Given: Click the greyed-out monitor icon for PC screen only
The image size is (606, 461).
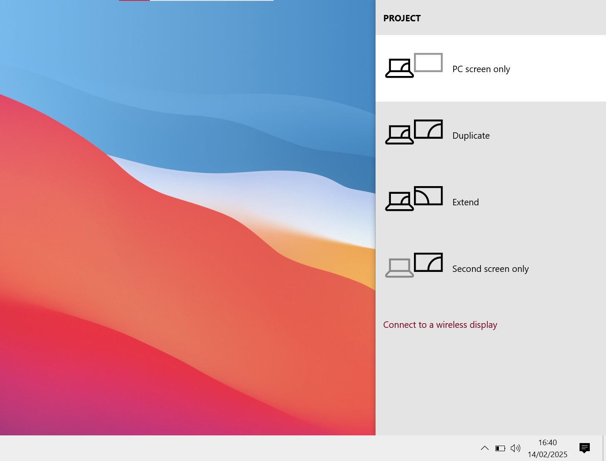Looking at the screenshot, I should pos(428,62).
